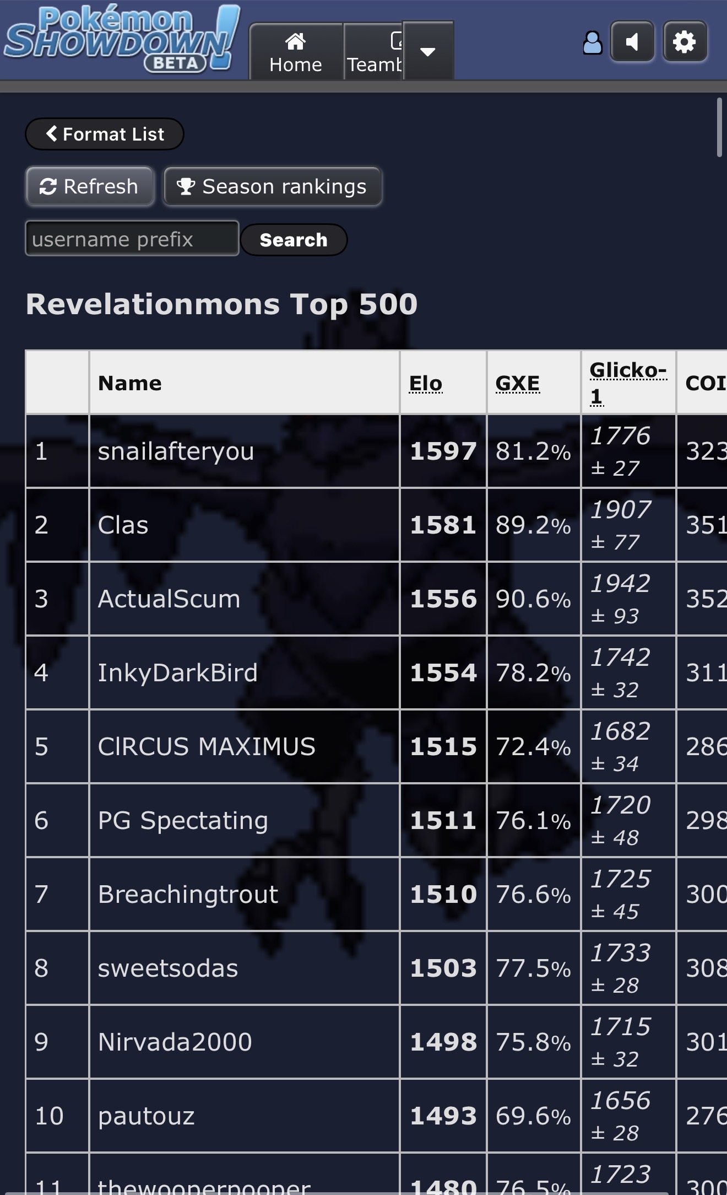Open the Home tab
Viewport: 727px width, 1195px height.
pyautogui.click(x=296, y=52)
